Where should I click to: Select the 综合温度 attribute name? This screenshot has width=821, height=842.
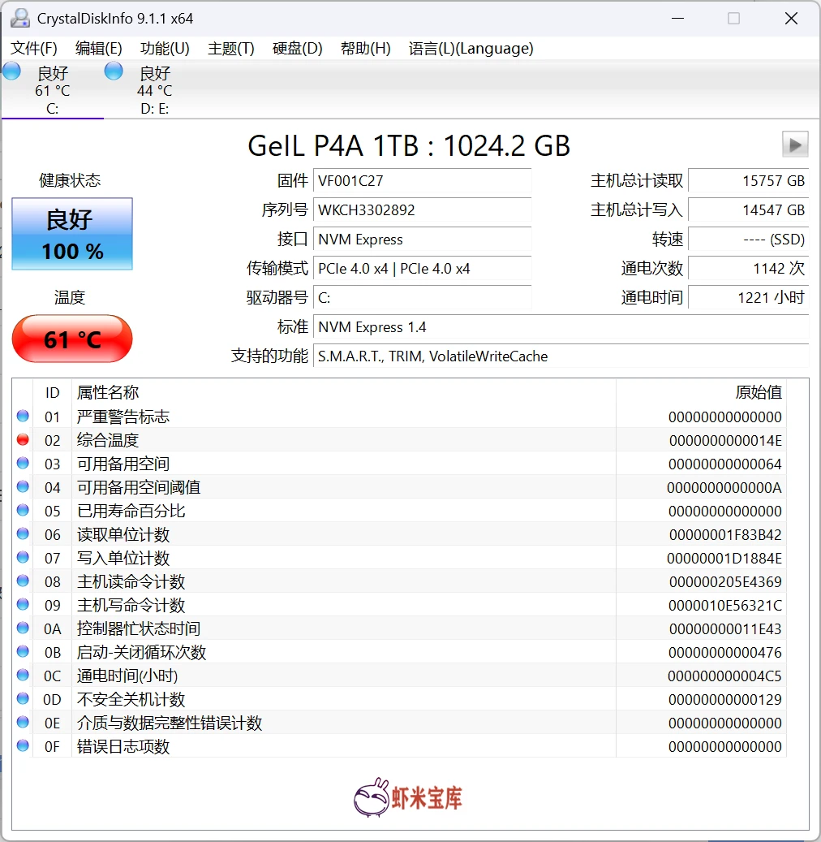[108, 440]
